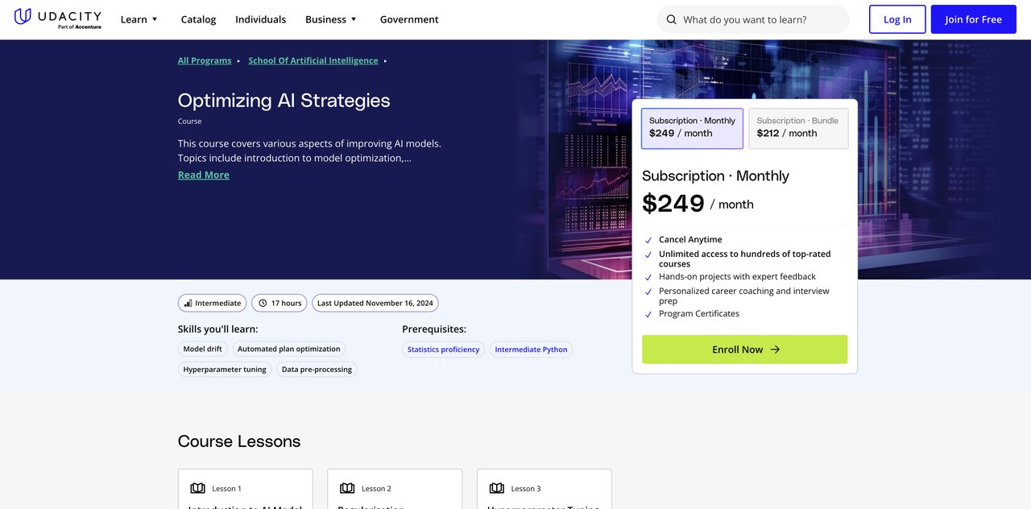
Task: Click Unlimited access to hundreds of courses text
Action: coord(744,259)
